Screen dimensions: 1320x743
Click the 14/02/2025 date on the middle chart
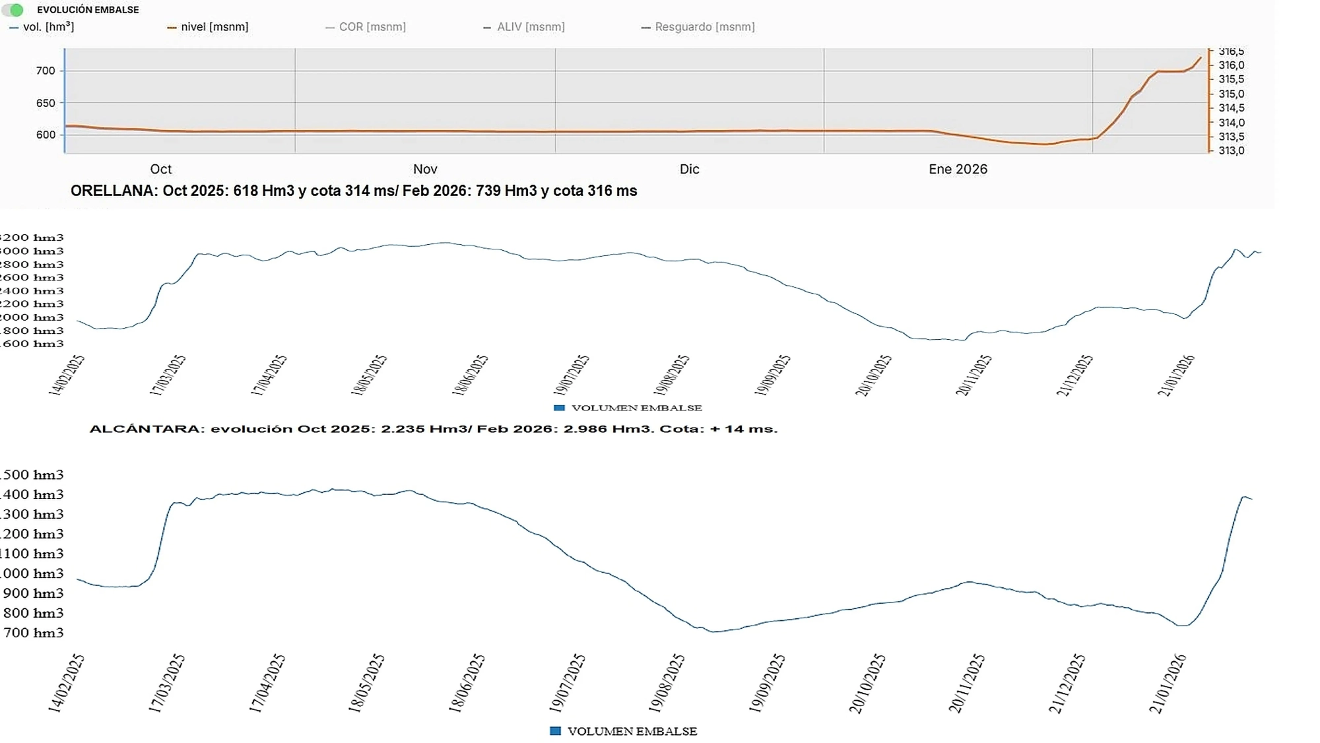pos(66,375)
